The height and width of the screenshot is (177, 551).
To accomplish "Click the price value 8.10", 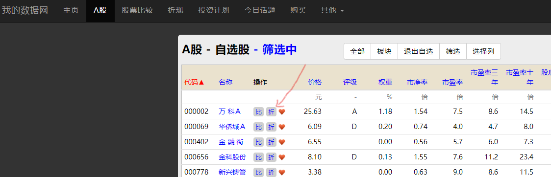I will (x=315, y=157).
